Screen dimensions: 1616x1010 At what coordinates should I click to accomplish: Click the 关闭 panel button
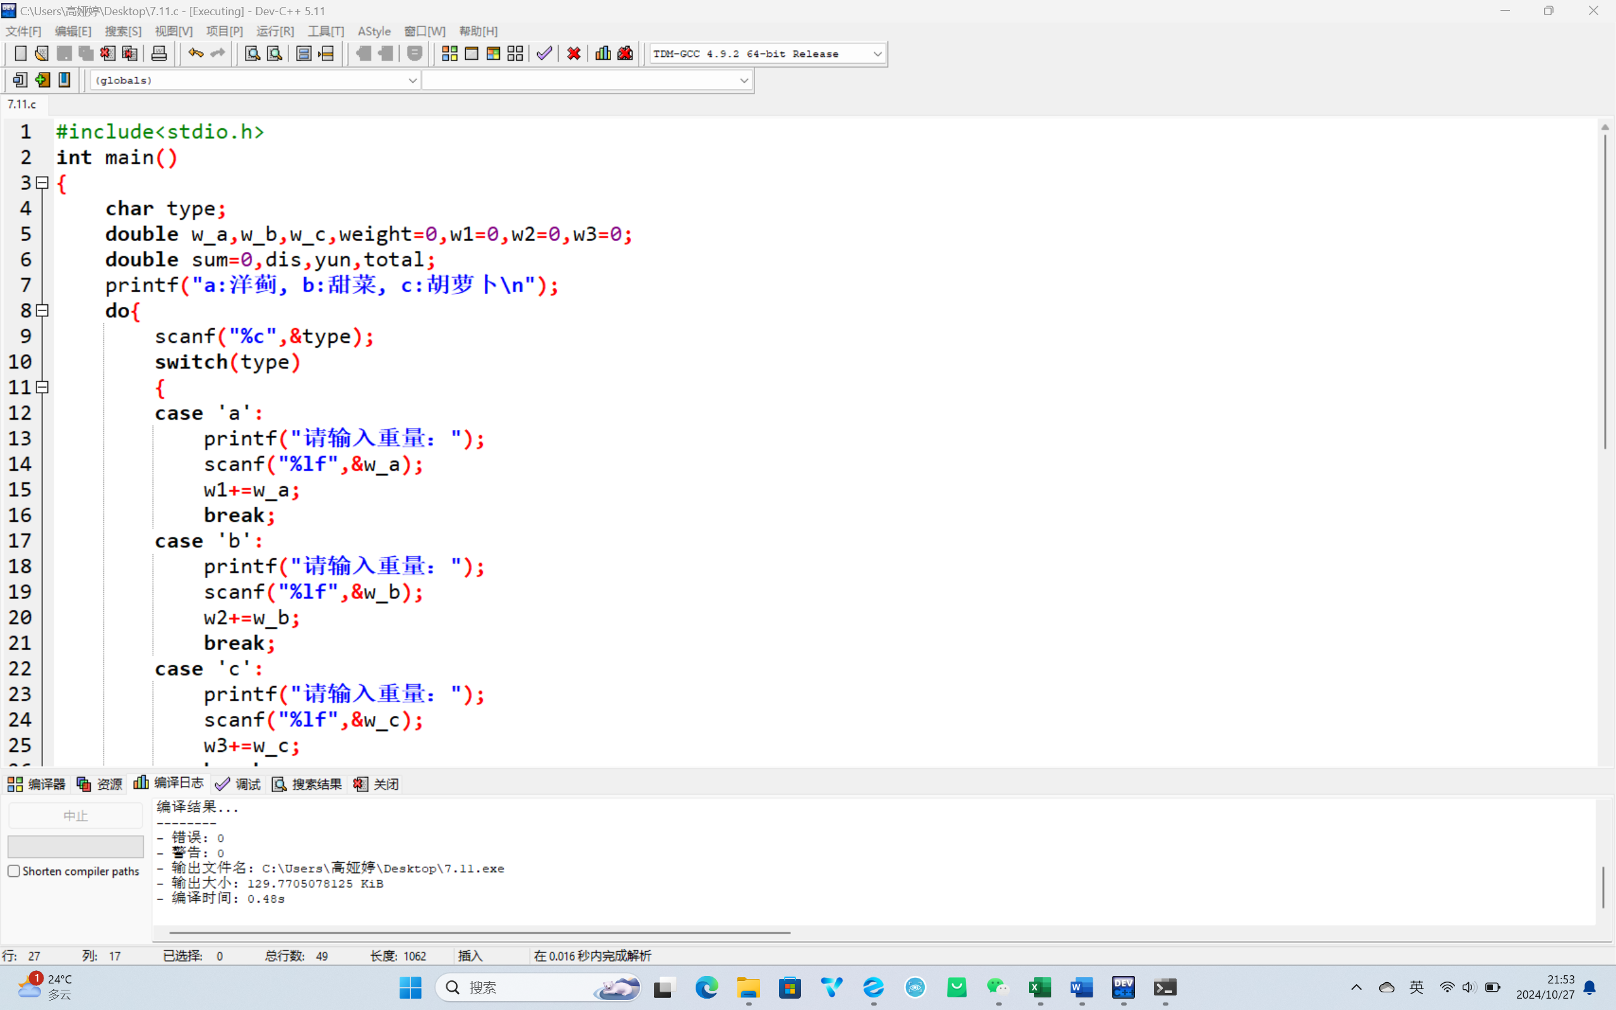[x=377, y=784]
